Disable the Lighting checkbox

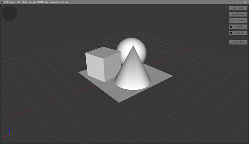231,27
